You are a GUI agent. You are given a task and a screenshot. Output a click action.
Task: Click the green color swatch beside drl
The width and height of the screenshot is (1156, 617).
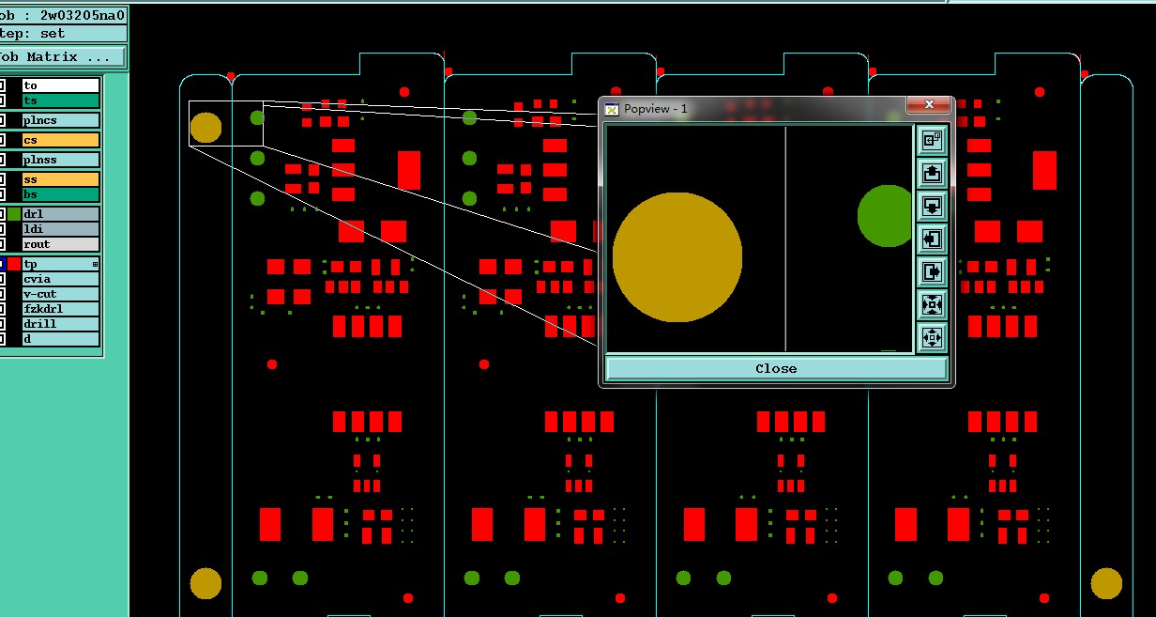14,214
